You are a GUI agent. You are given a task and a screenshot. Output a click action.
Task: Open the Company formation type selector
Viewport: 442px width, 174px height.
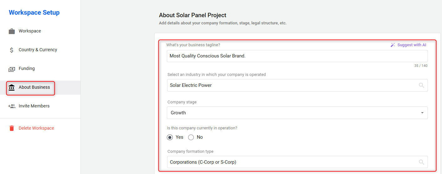click(x=291, y=162)
